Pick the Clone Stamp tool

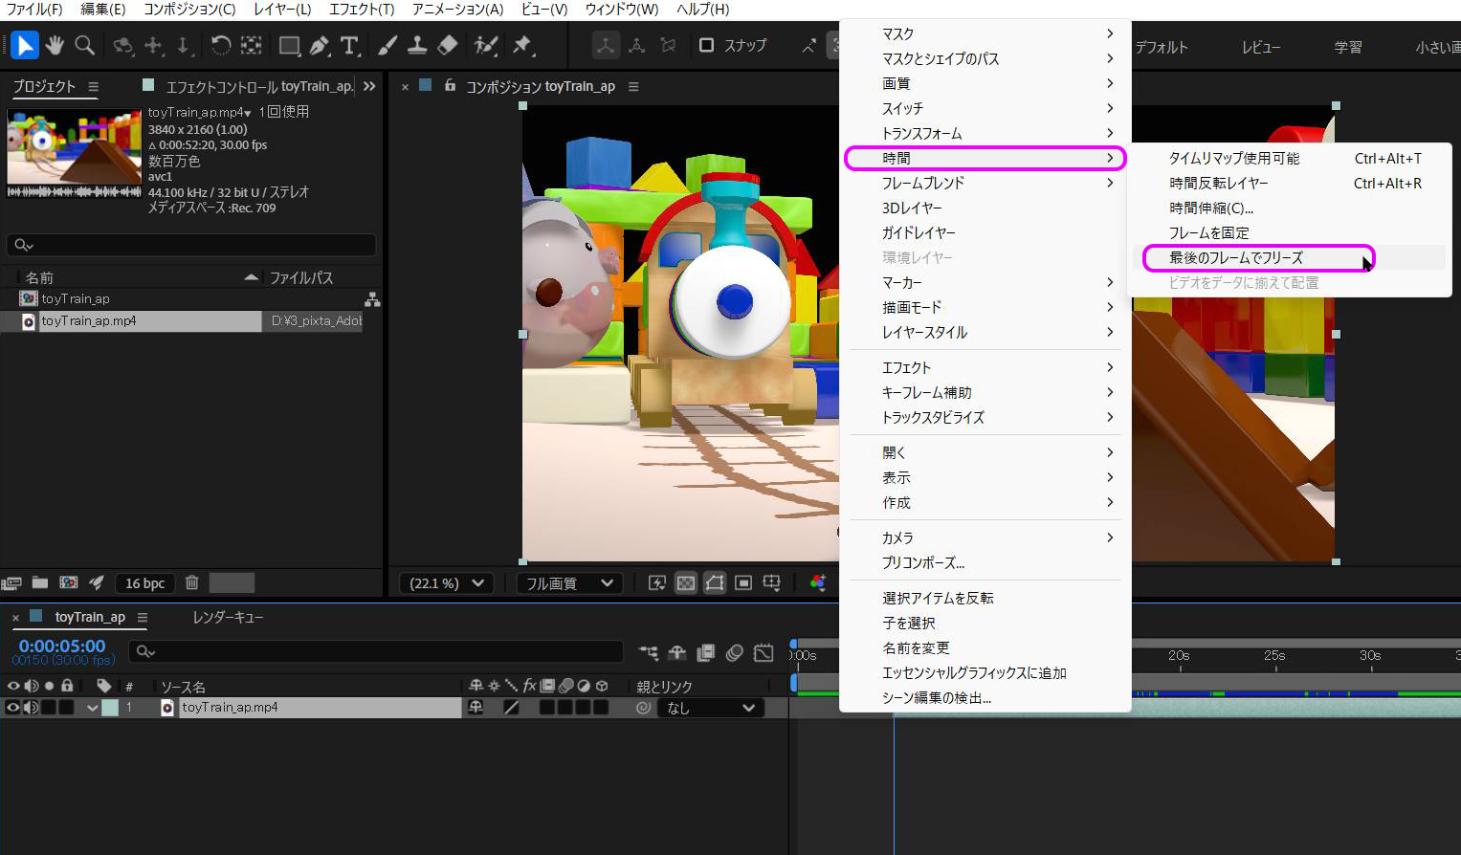(417, 45)
